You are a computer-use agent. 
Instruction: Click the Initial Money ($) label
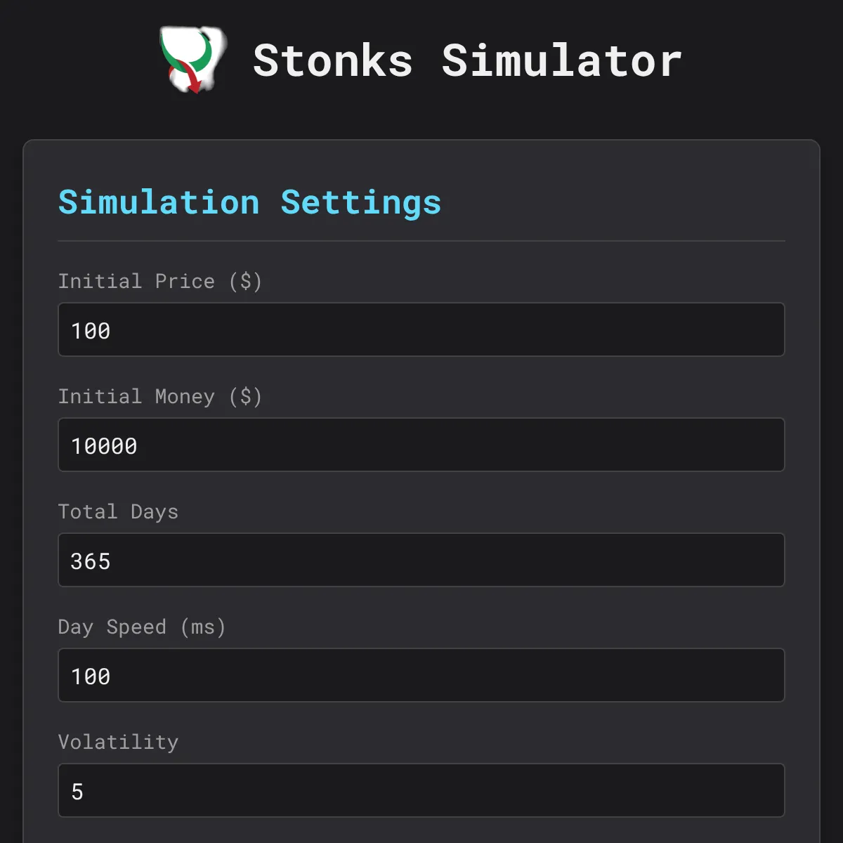coord(160,396)
